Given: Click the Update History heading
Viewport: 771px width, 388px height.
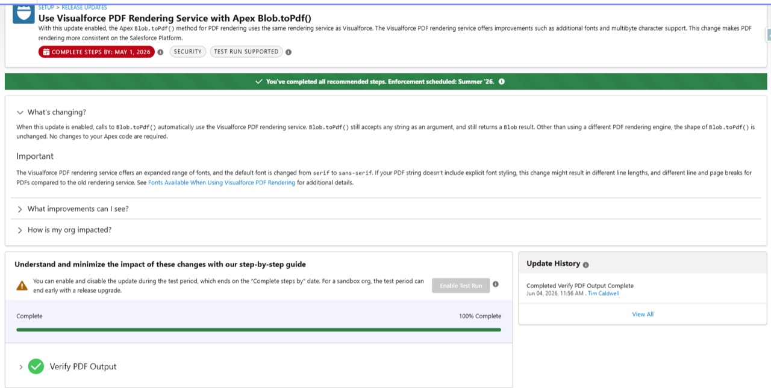Looking at the screenshot, I should [x=553, y=263].
